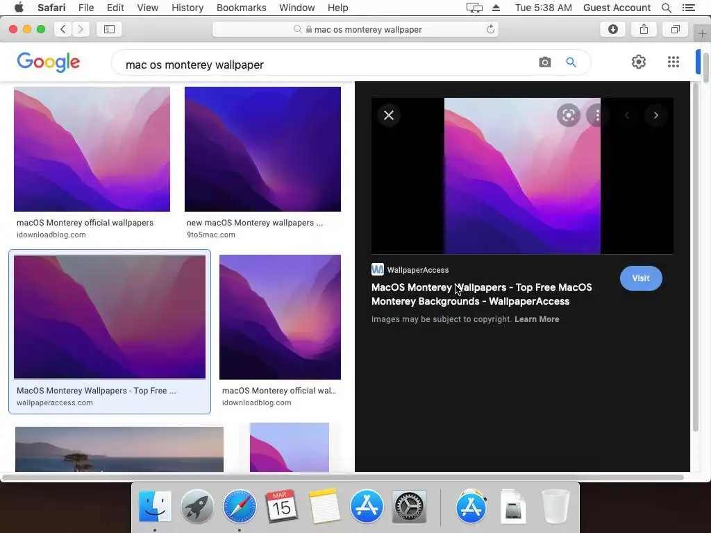Open the MacOS Monterey Wallpapers title link
The image size is (711, 533).
point(482,294)
